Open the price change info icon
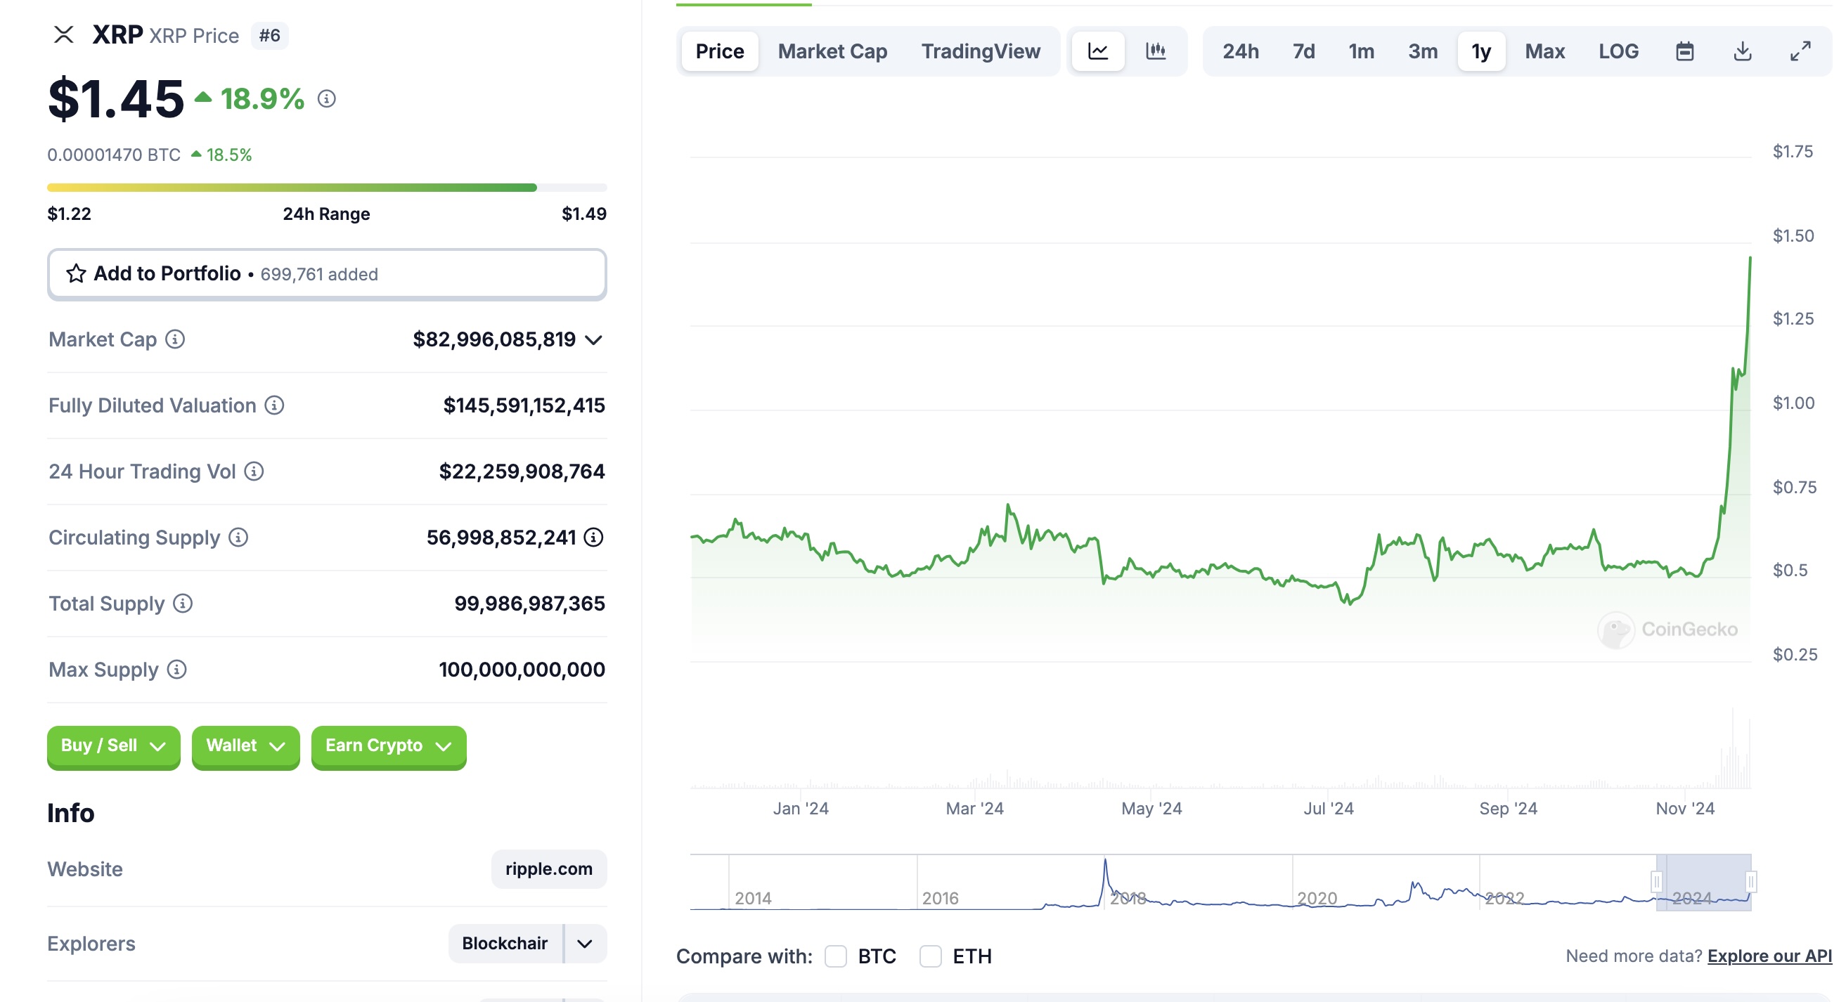1846x1002 pixels. pyautogui.click(x=327, y=99)
